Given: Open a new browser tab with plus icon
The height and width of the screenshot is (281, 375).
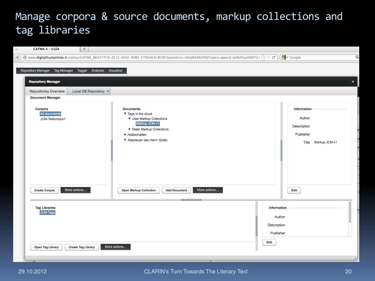Looking at the screenshot, I should click(x=84, y=49).
